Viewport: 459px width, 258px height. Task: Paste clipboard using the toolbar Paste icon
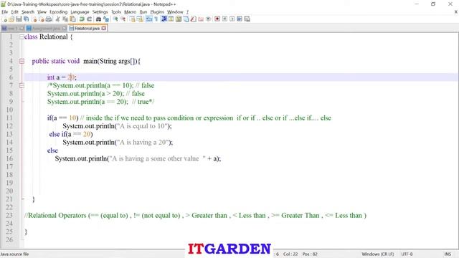tap(72, 19)
